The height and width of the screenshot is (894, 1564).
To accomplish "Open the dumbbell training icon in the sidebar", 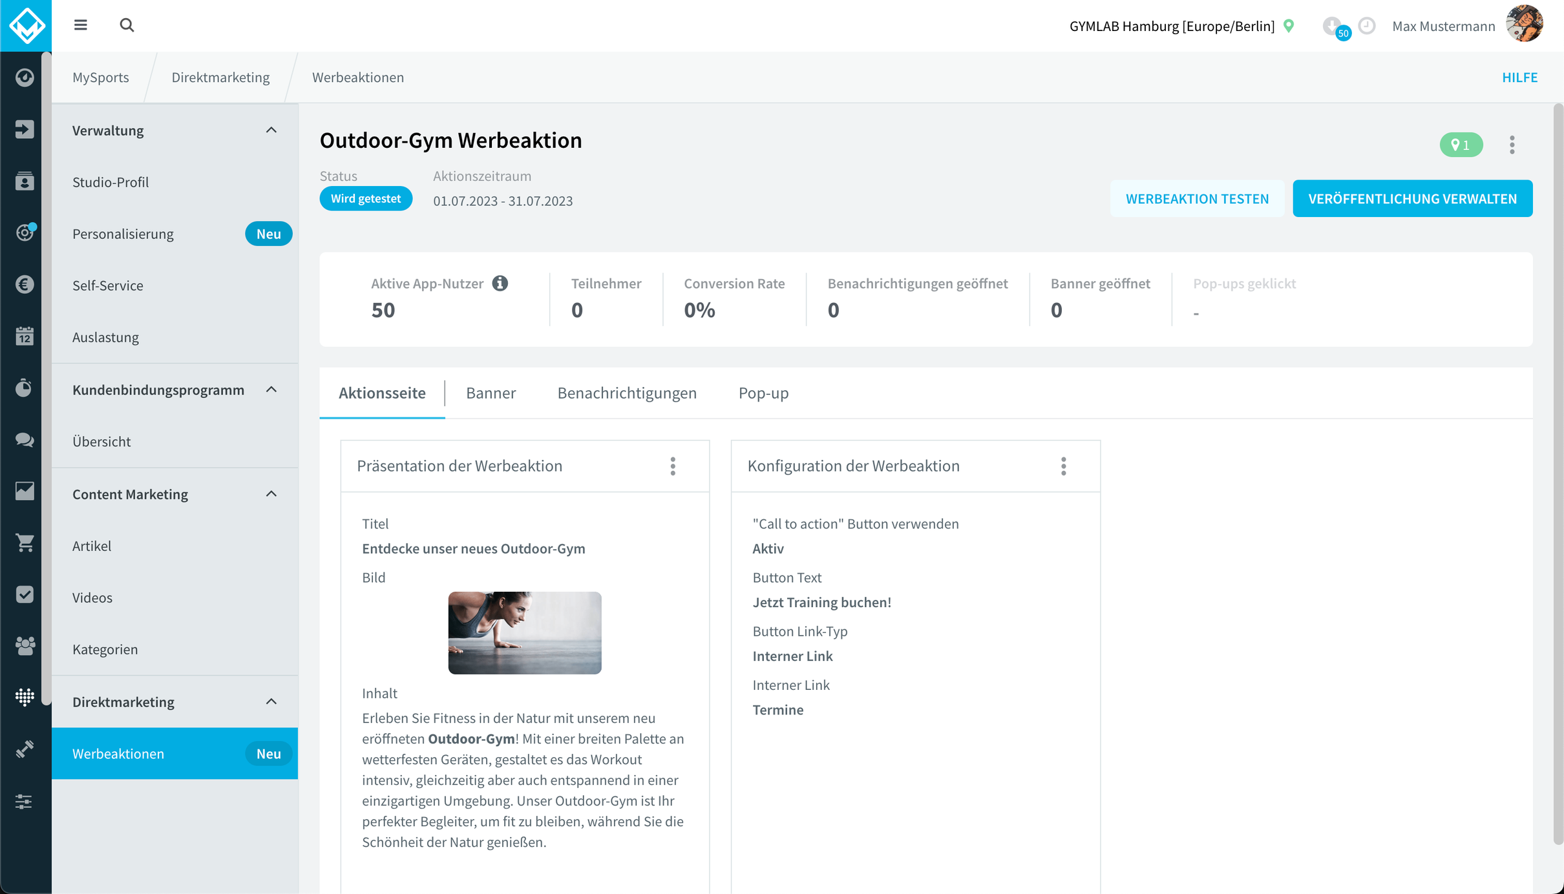I will (25, 749).
